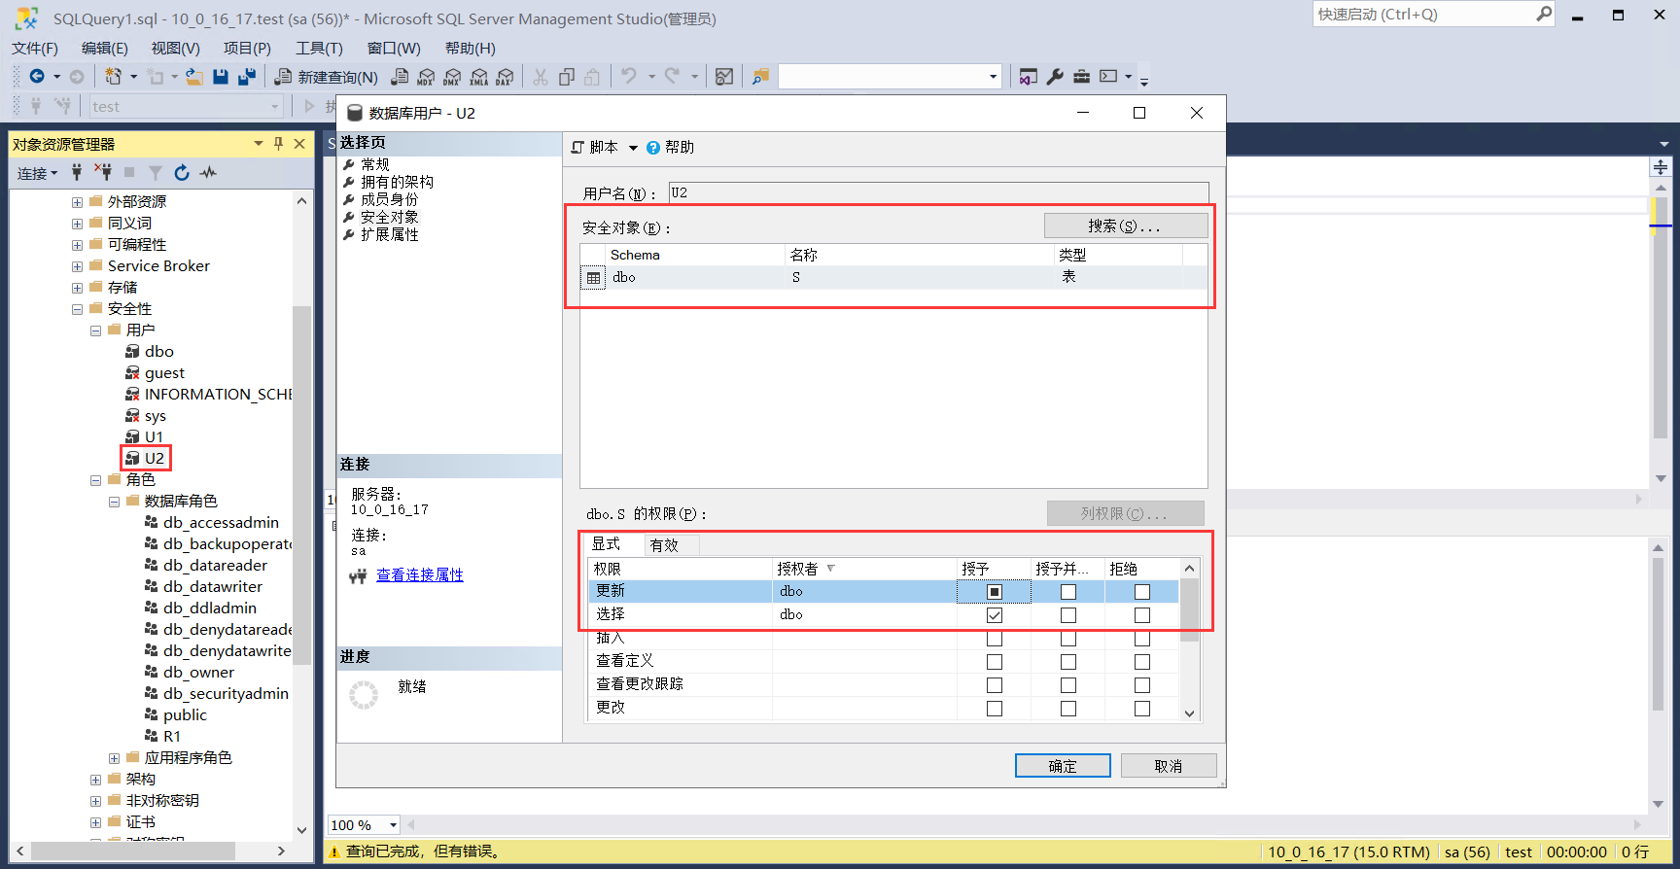Click the 新建查询(N) button
The width and height of the screenshot is (1680, 869).
tap(327, 76)
